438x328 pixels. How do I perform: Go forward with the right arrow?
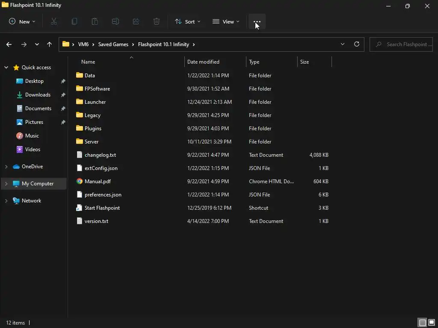click(24, 44)
